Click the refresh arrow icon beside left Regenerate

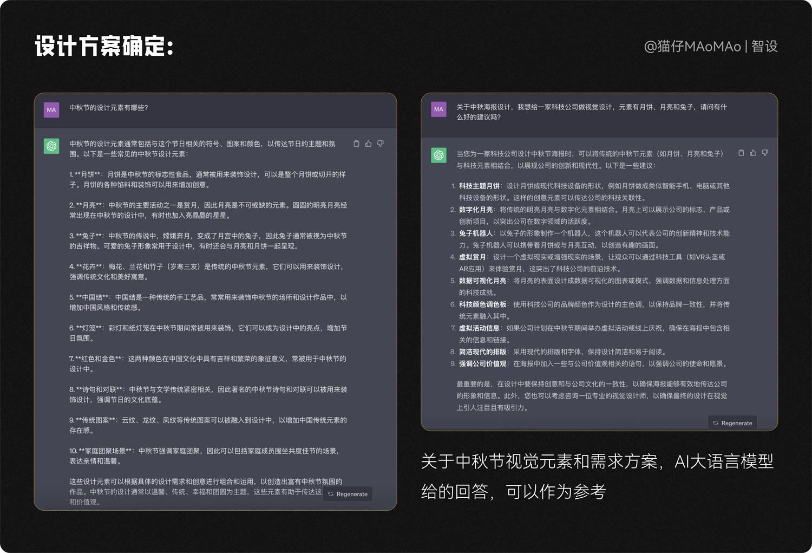pyautogui.click(x=331, y=494)
